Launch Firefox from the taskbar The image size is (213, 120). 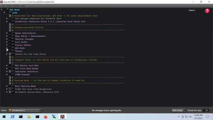tap(46, 117)
